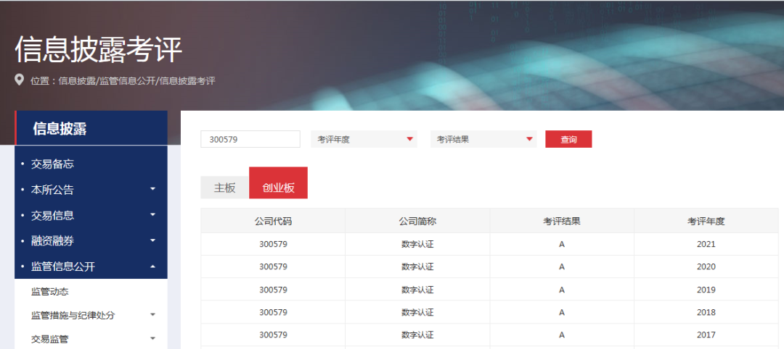Open the 考评年度 dropdown
The image size is (784, 349).
pyautogui.click(x=364, y=139)
